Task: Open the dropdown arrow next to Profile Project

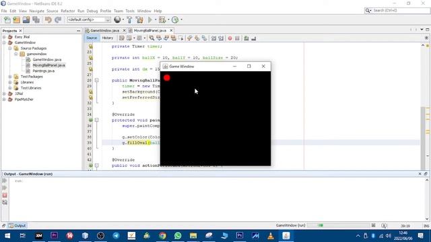Action: 181,19
